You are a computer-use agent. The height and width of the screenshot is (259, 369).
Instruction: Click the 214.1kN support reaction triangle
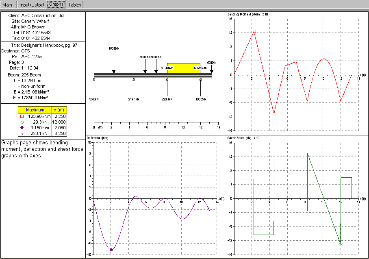pyautogui.click(x=134, y=80)
